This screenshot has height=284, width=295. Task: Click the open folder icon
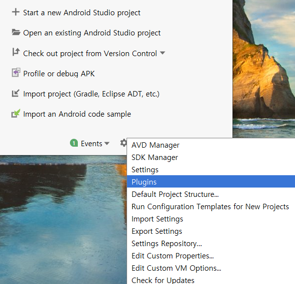click(16, 32)
